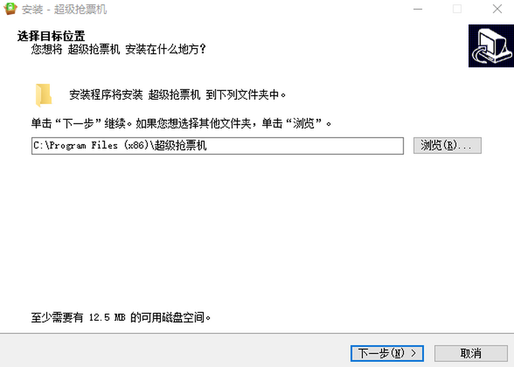Click blank white area below the path field
The height and width of the screenshot is (367, 514).
click(257, 231)
